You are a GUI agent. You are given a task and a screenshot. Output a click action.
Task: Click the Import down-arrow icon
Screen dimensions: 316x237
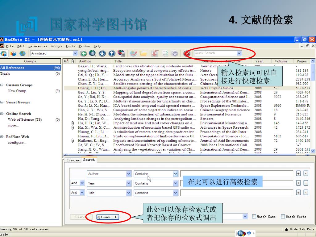point(102,53)
